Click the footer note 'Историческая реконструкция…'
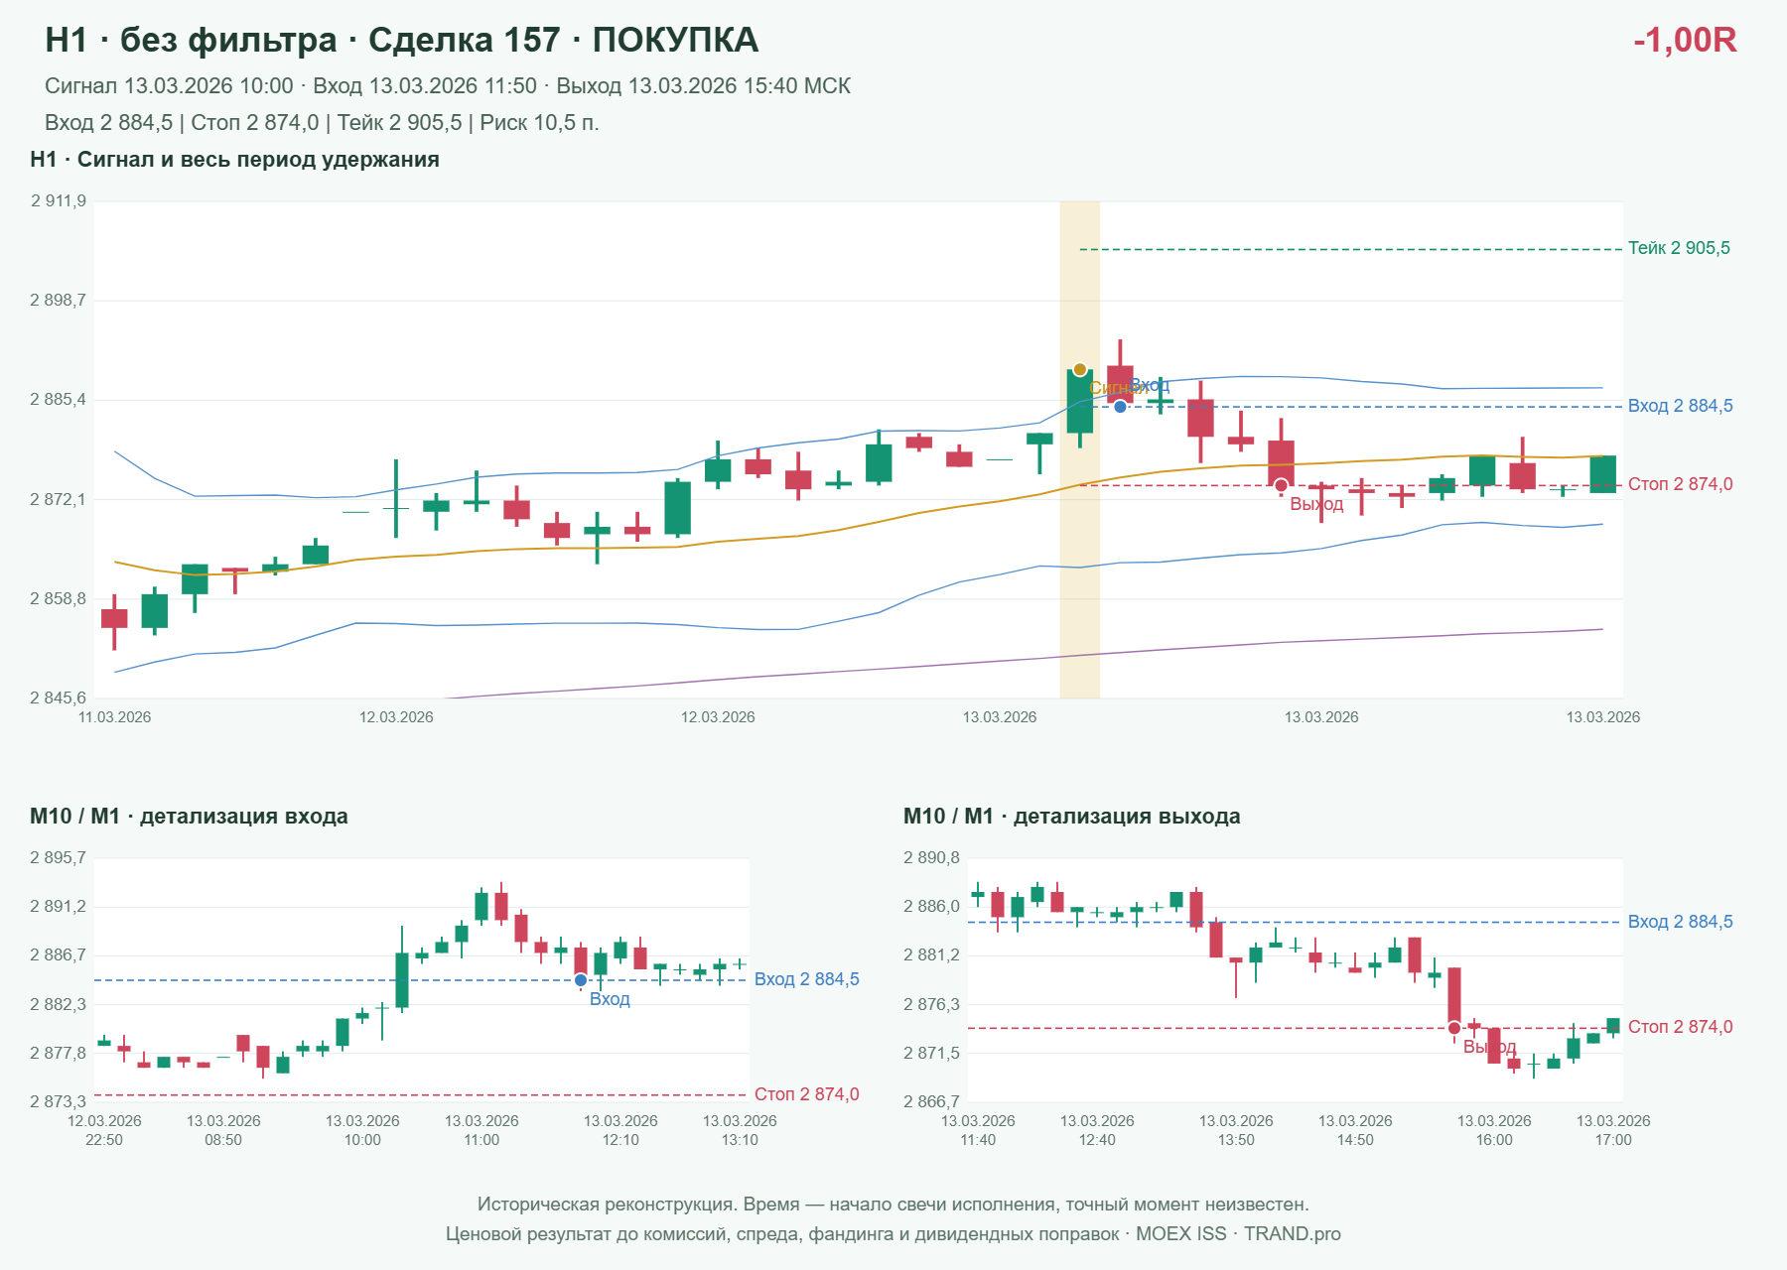 (x=893, y=1205)
